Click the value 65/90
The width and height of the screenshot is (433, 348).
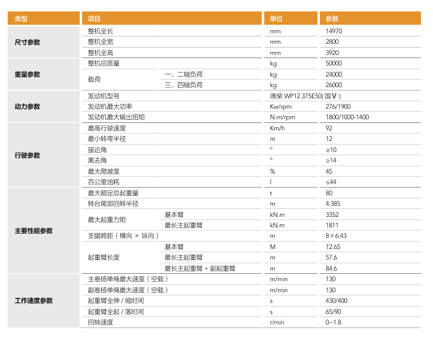333,312
